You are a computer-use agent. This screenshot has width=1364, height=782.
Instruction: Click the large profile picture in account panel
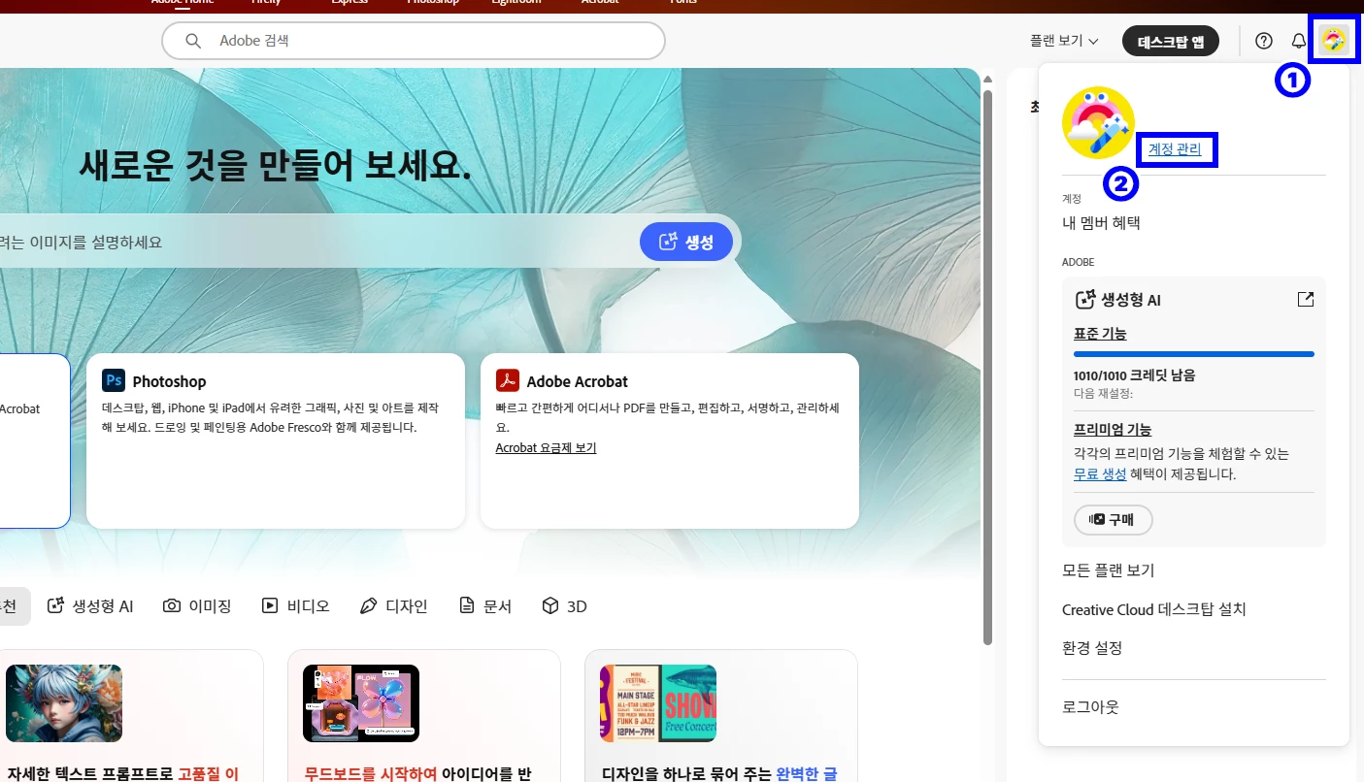(1099, 122)
